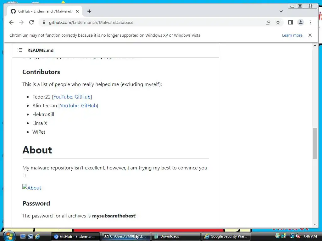Viewport: 322px width, 241px height.
Task: Open Alin Tecsan's GitHub link
Action: tap(89, 105)
